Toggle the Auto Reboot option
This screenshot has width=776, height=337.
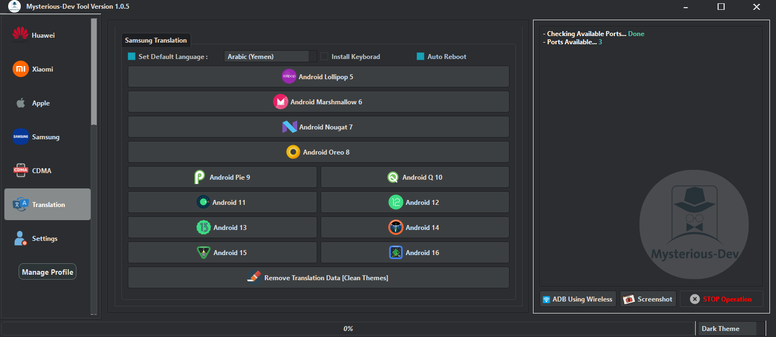pos(419,56)
